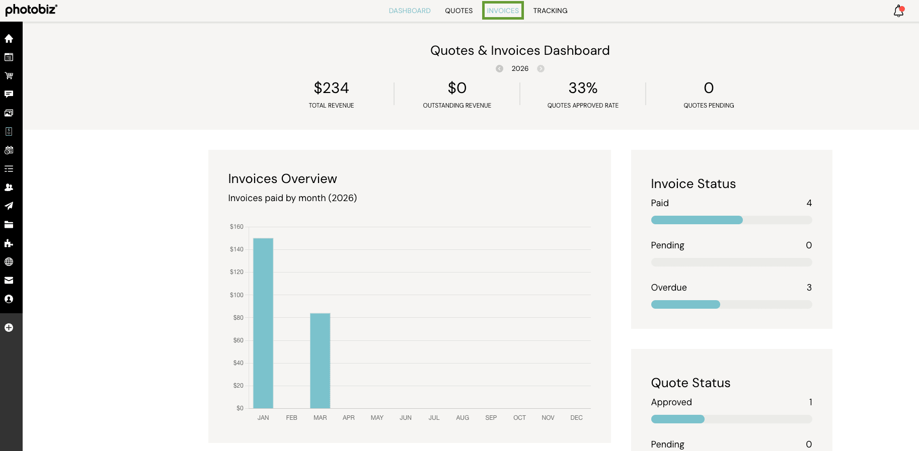Viewport: 919px width, 451px height.
Task: Open the account profile icon in sidebar
Action: click(9, 299)
